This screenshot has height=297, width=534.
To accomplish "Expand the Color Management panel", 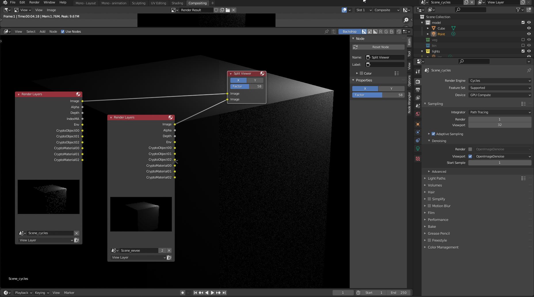I will pyautogui.click(x=443, y=247).
